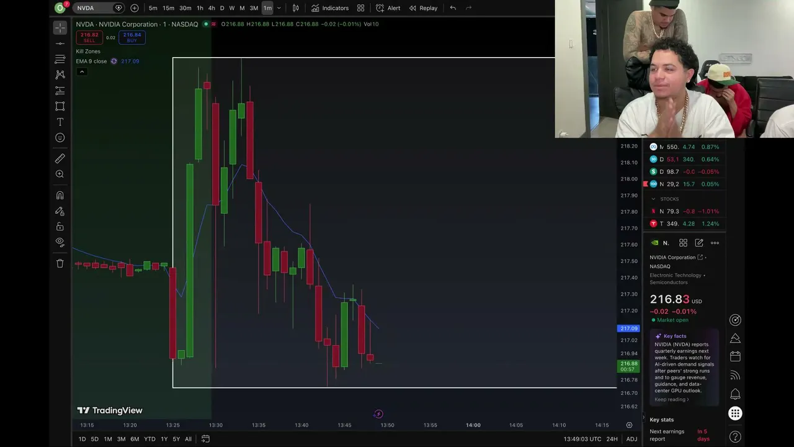Click the Redo arrow
This screenshot has height=447, width=794.
pos(468,8)
